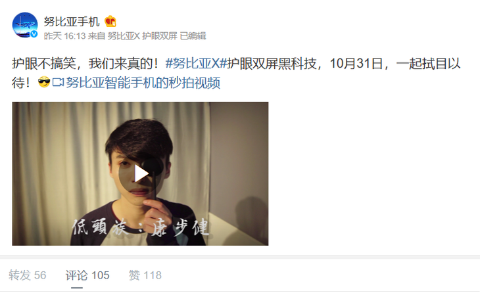Click the gold crown membership icon
480x293 pixels.
pos(110,22)
